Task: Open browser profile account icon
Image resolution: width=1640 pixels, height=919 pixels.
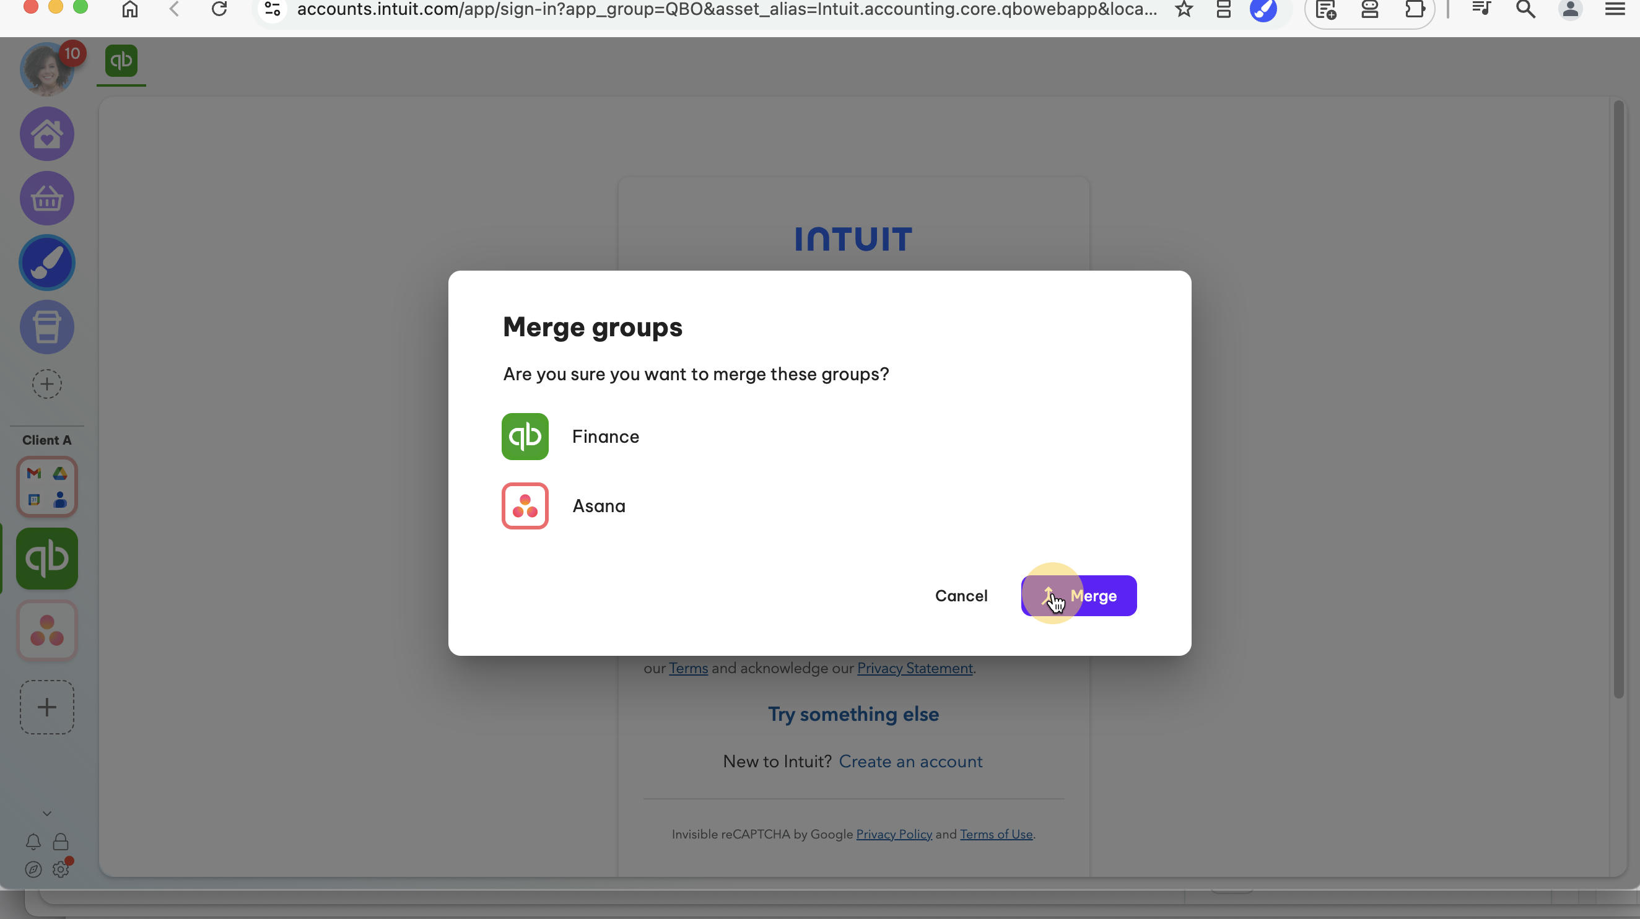Action: point(1570,9)
